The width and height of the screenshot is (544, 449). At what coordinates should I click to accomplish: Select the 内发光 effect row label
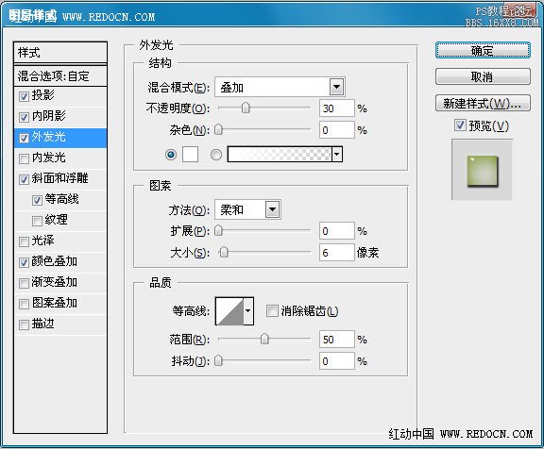point(48,158)
